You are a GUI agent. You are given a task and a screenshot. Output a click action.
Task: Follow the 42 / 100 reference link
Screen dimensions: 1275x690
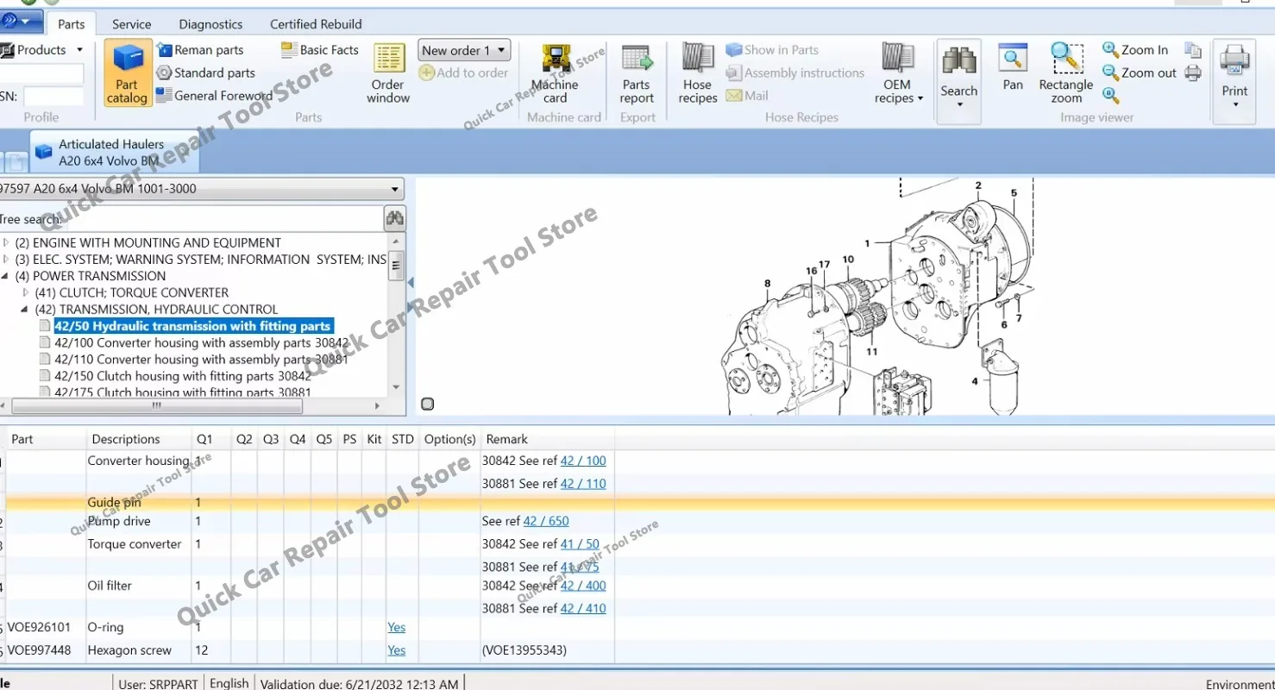583,461
